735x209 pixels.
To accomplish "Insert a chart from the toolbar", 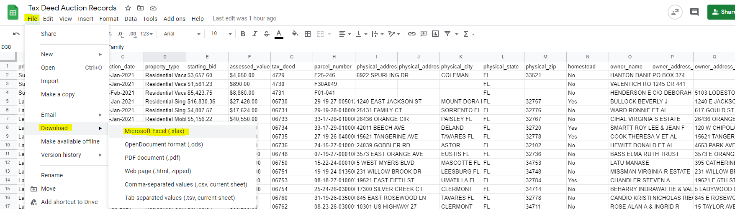I will click(x=435, y=34).
